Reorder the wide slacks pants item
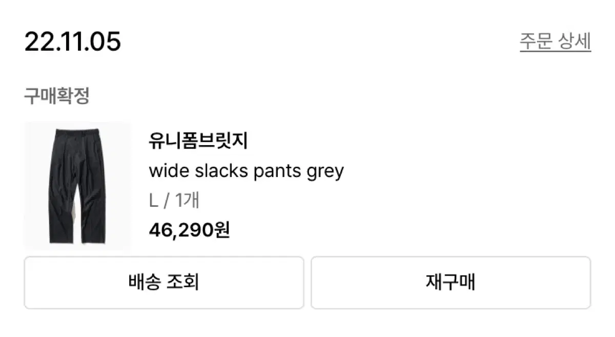The height and width of the screenshot is (337, 615). pos(450,283)
